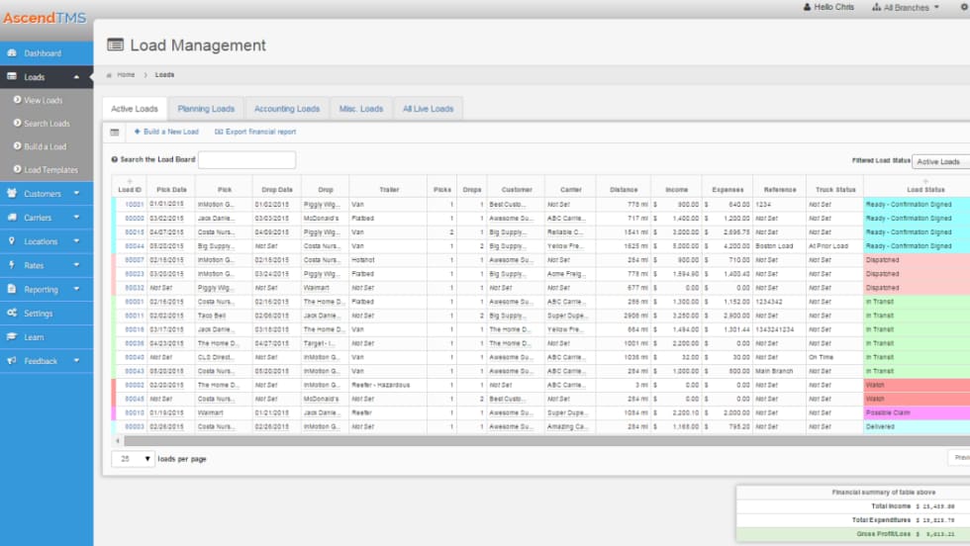The width and height of the screenshot is (970, 546).
Task: Open the loads per page dropdown
Action: [x=133, y=459]
